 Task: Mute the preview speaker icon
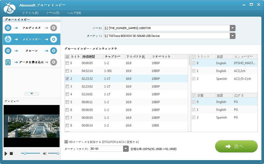[x=45, y=154]
